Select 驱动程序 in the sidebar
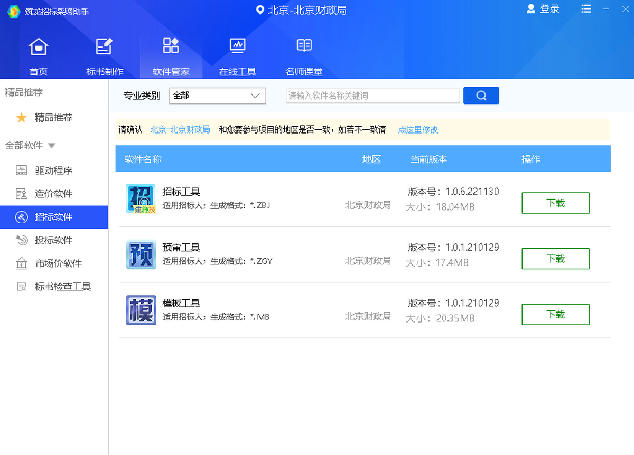 pos(54,170)
